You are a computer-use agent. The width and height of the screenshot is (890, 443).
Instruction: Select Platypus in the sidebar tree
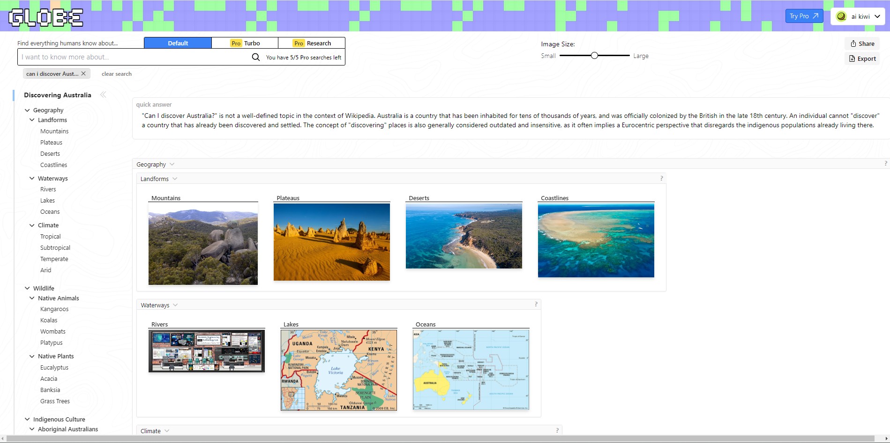click(x=52, y=342)
